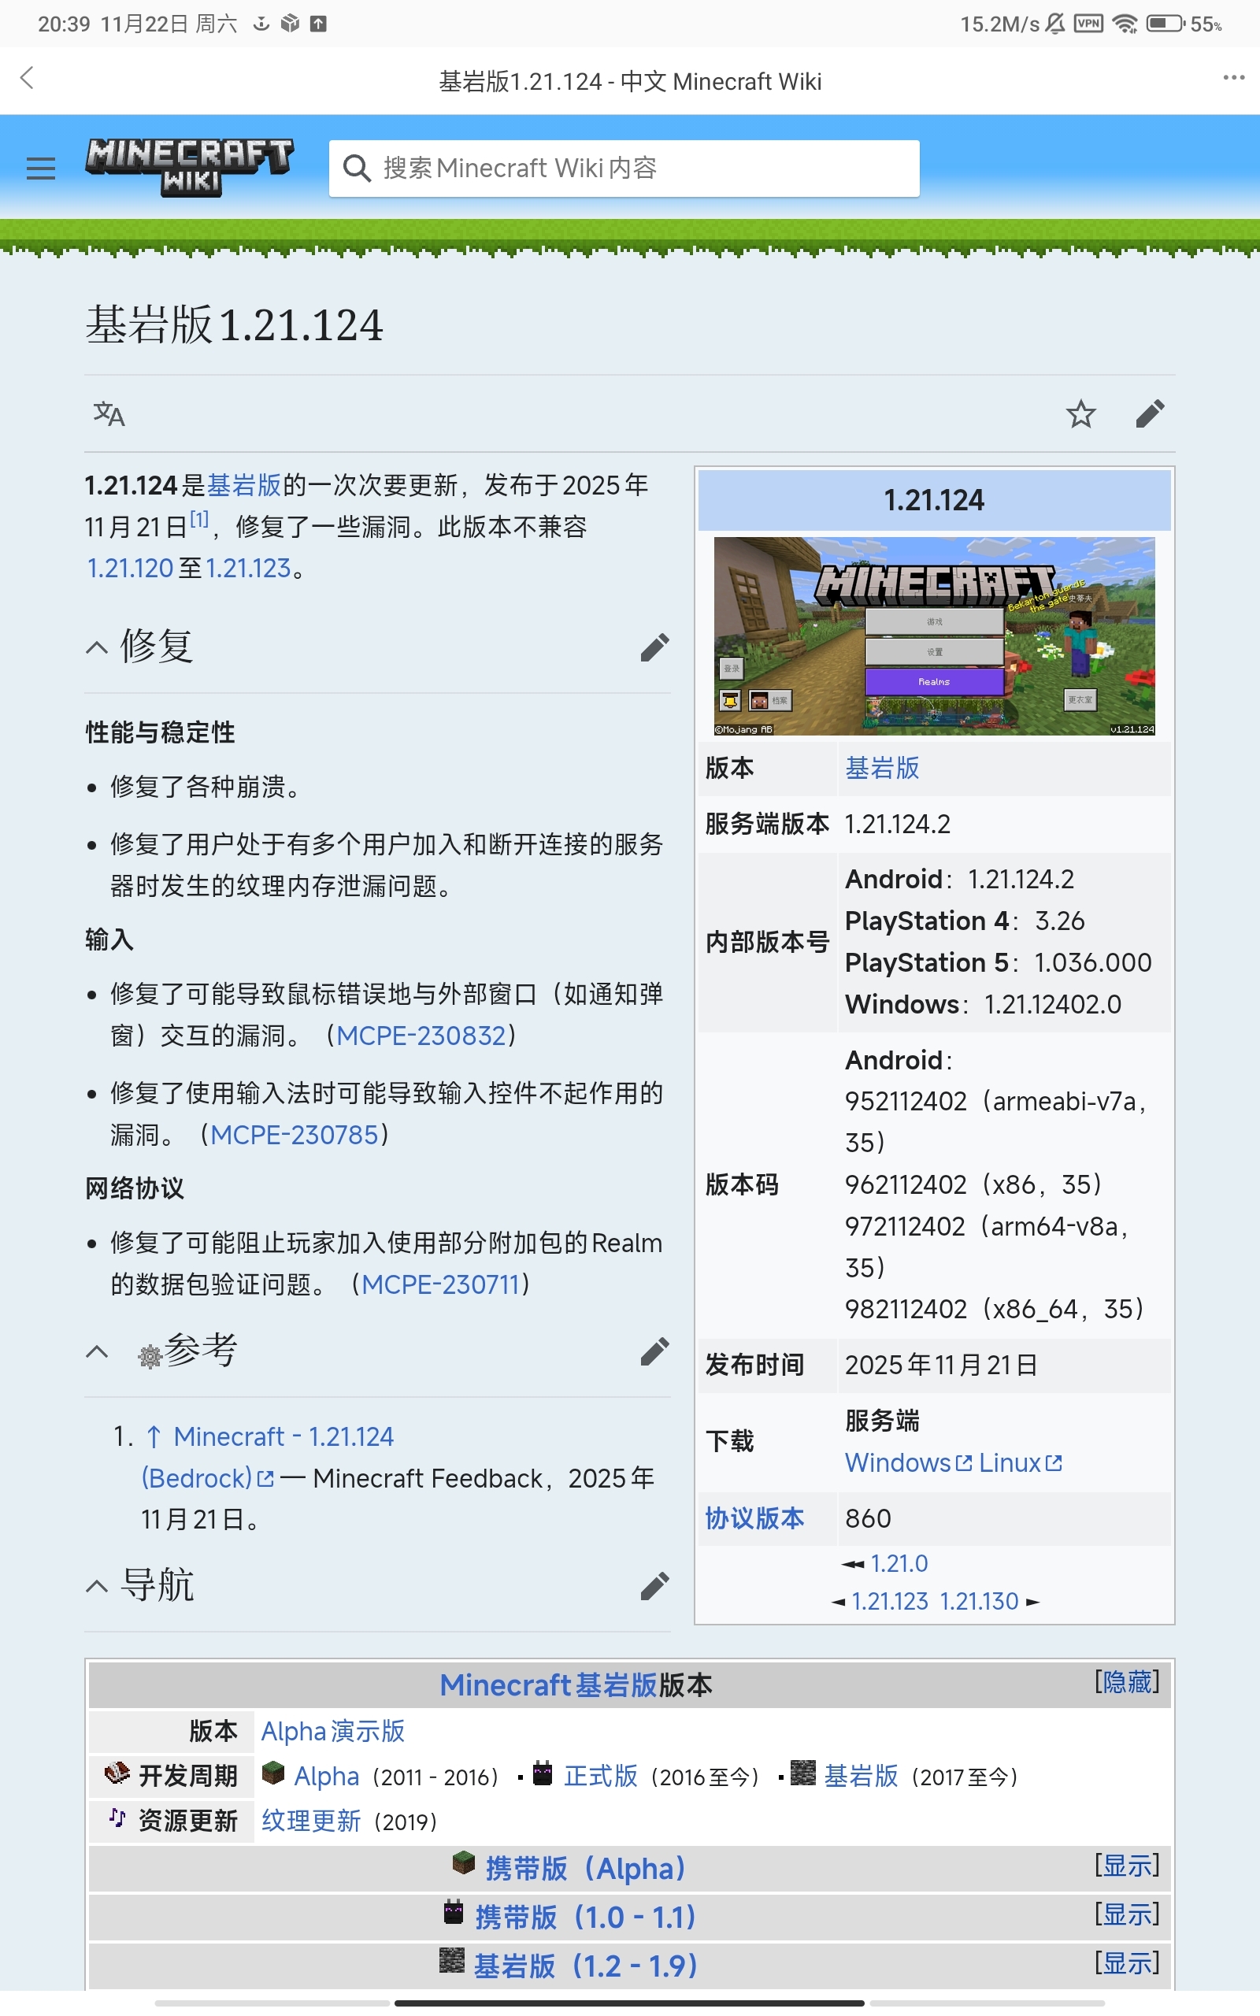Open the browser overflow menu
This screenshot has width=1260, height=2016.
point(1232,79)
